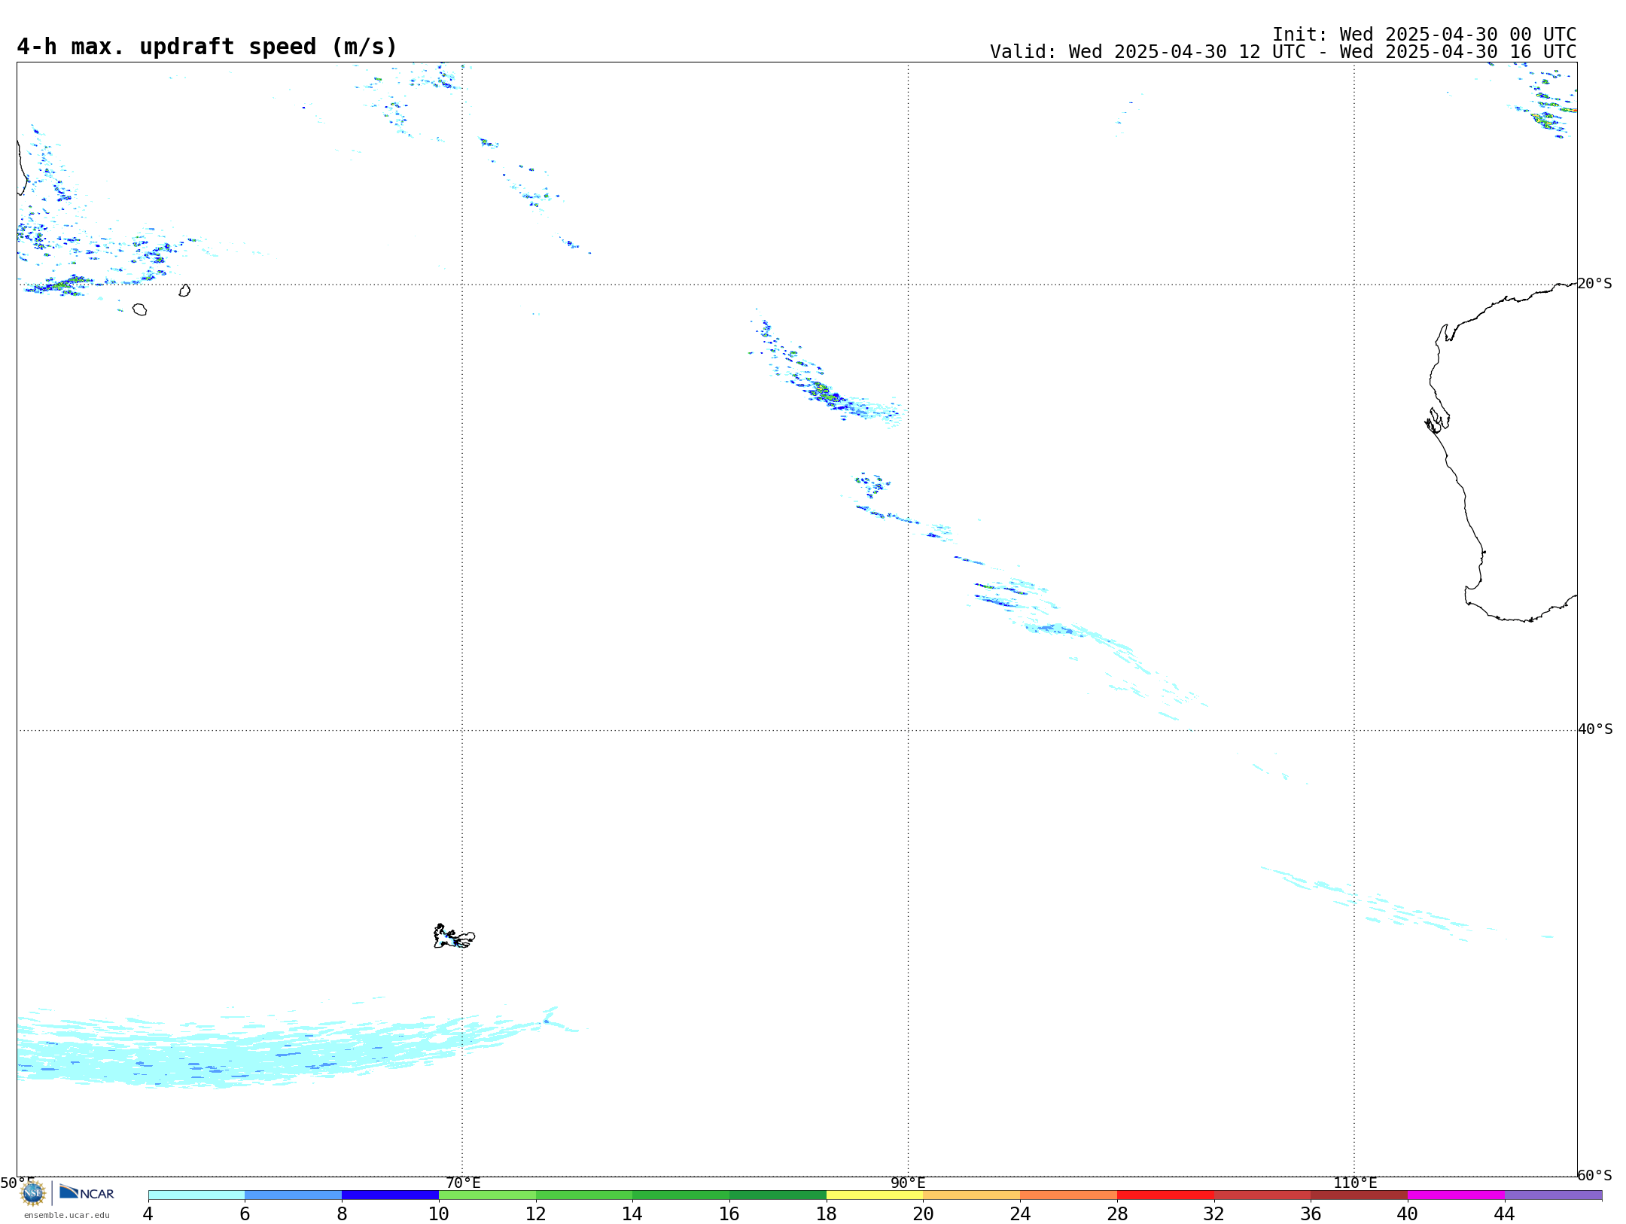Viewport: 1626px width, 1224px height.
Task: Click the colorbar tick label 40
Action: tap(1408, 1214)
